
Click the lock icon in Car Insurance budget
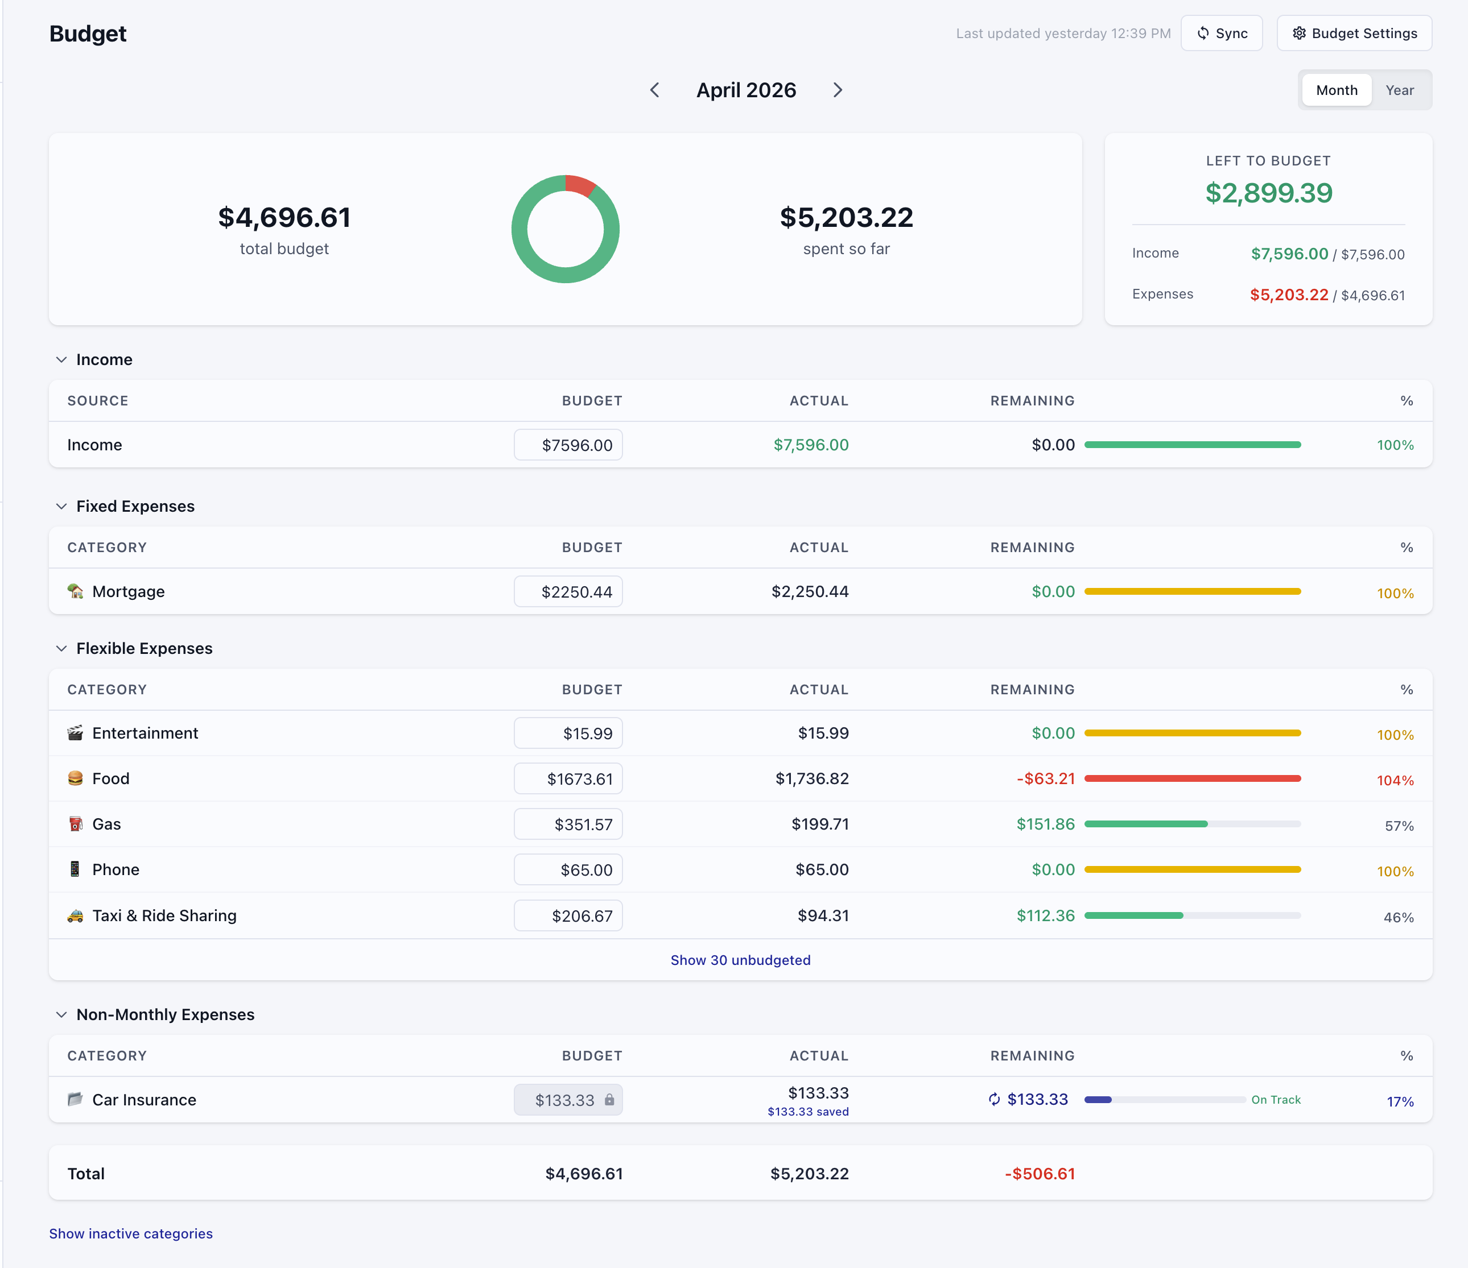(x=609, y=1100)
